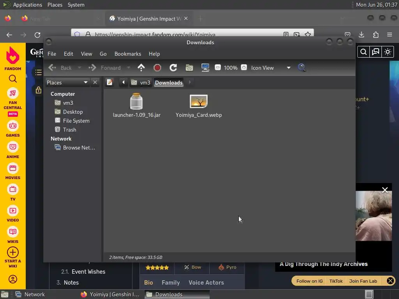Click the TikTok link
The image size is (399, 299).
pos(336,281)
